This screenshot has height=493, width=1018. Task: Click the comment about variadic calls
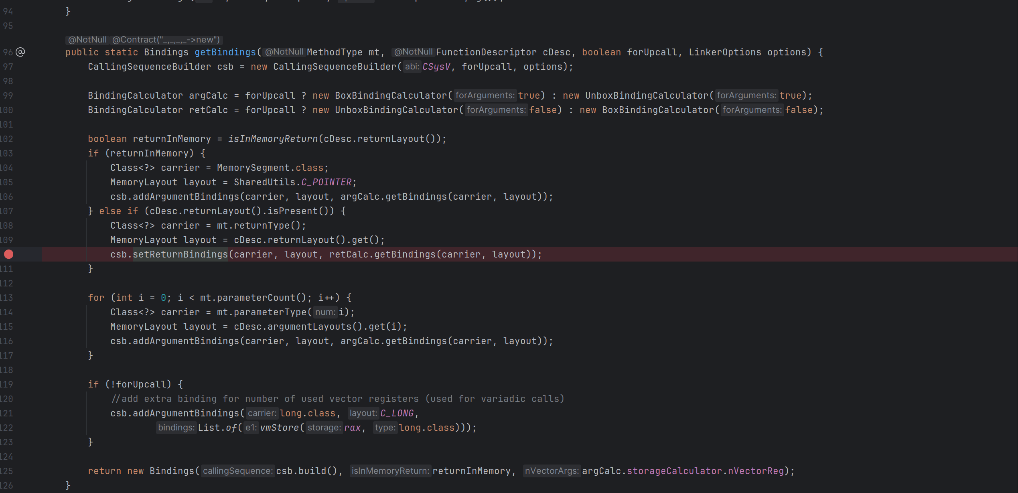click(x=338, y=399)
